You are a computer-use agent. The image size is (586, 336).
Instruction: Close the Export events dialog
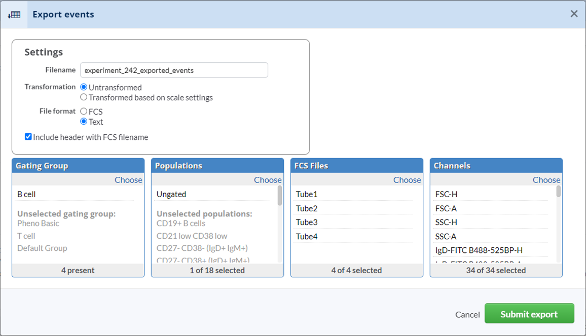click(574, 14)
